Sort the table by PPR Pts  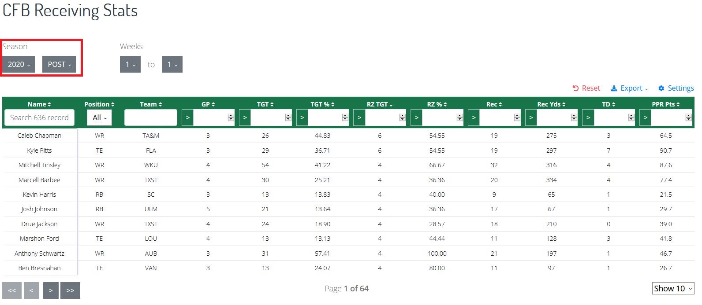(666, 104)
